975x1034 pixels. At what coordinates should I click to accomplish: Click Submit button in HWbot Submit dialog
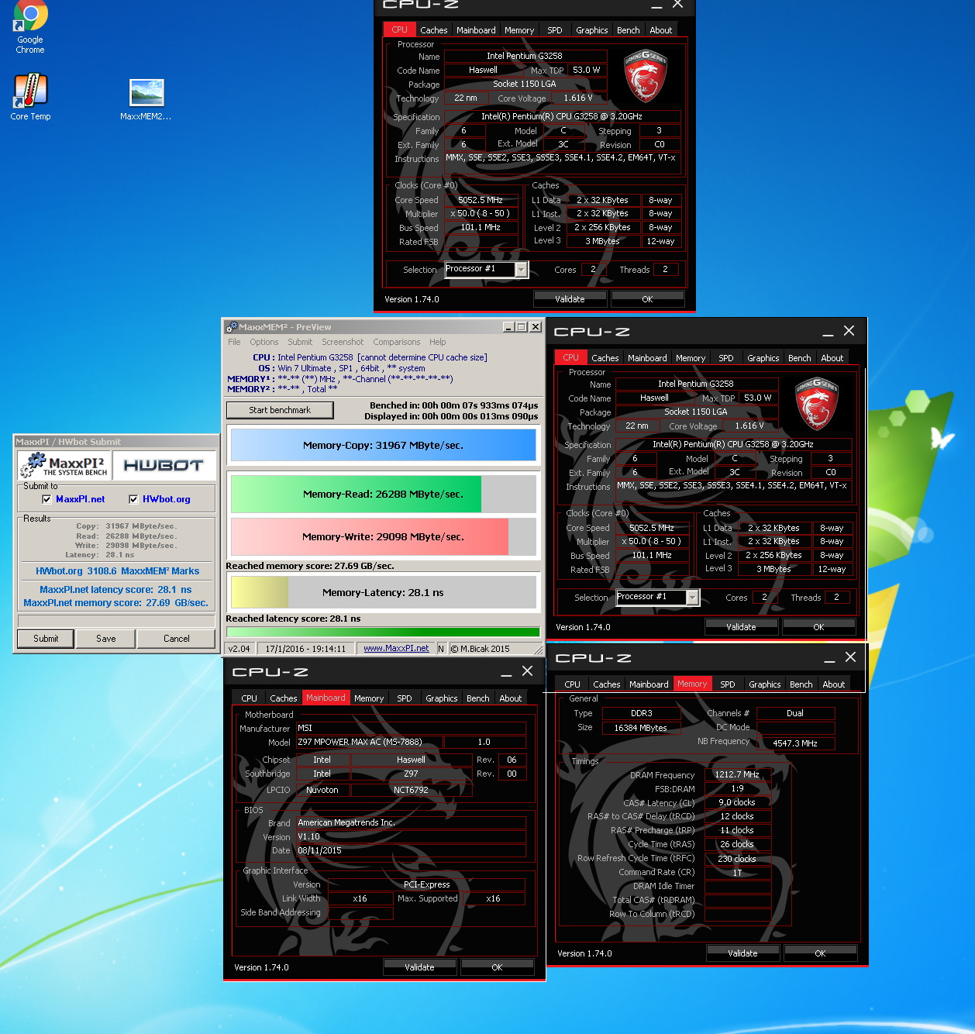point(46,639)
